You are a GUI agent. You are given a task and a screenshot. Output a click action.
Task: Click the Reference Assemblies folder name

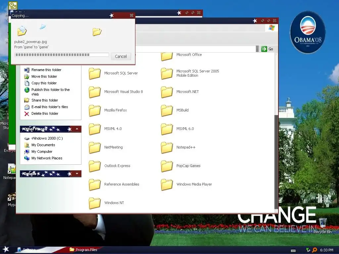122,184
